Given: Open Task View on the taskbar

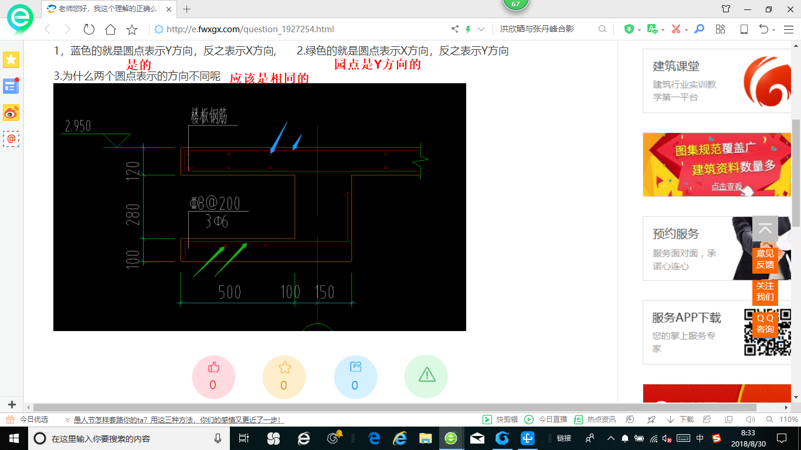Looking at the screenshot, I should [x=244, y=438].
